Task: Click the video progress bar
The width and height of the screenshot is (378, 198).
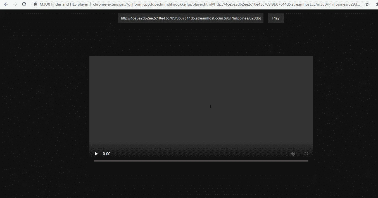Action: tap(201, 161)
